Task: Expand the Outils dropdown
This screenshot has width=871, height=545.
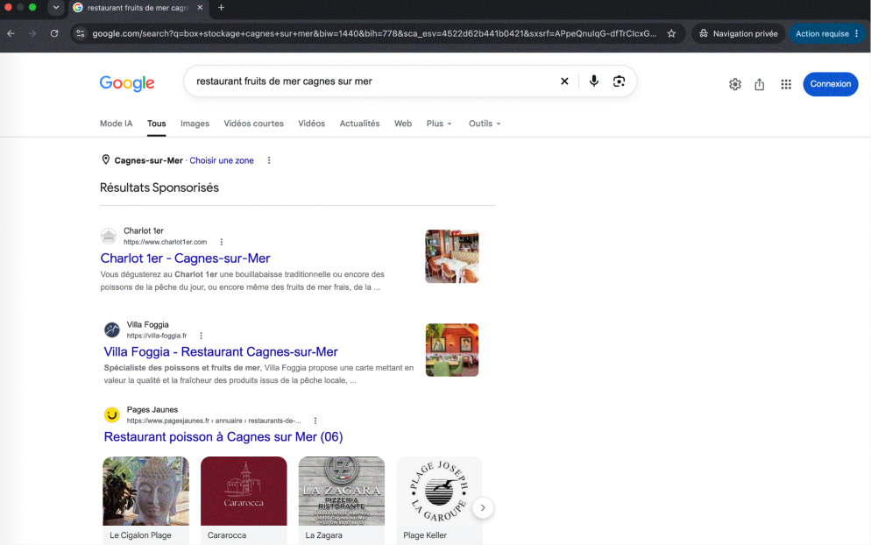Action: pos(485,124)
